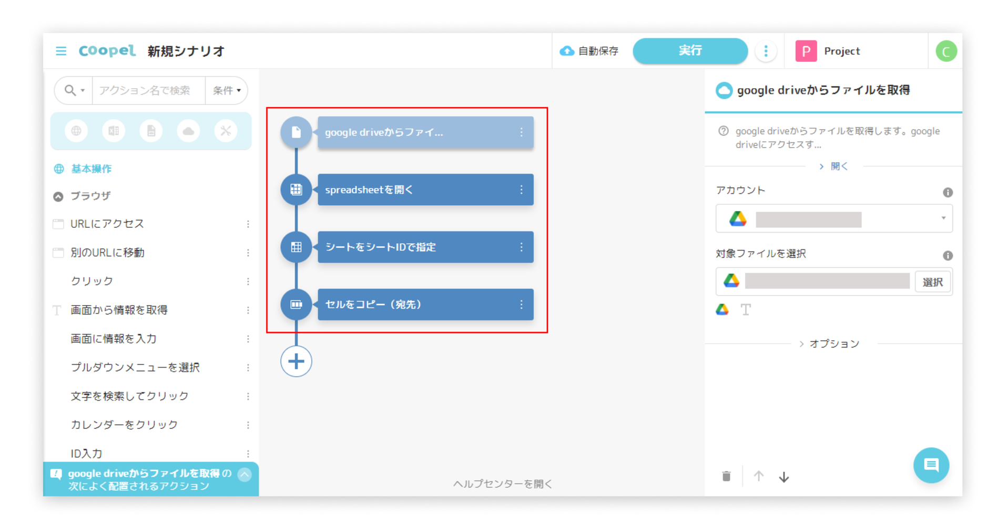
Task: Open options for カレンダーをクリック
Action: [248, 425]
